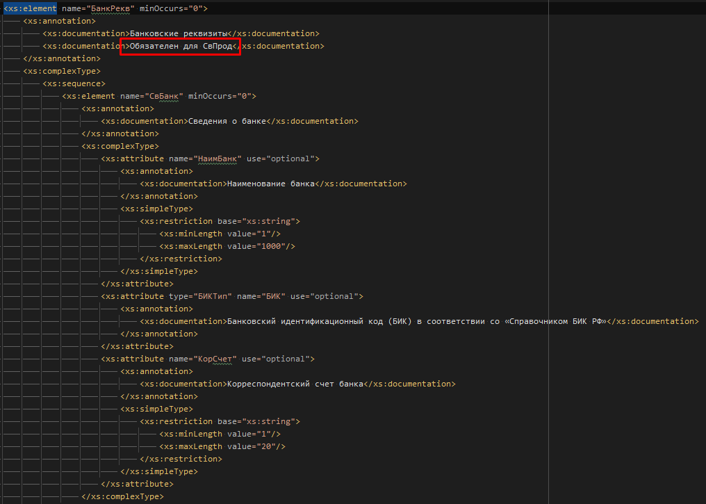Select the minOccurs="0" attribute on БанкРекв
706x504 pixels.
pyautogui.click(x=172, y=7)
